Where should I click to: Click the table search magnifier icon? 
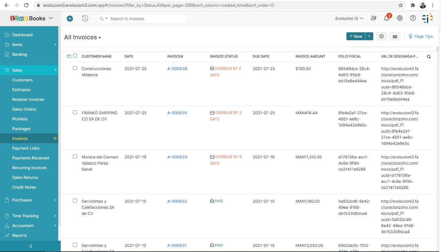tap(429, 57)
